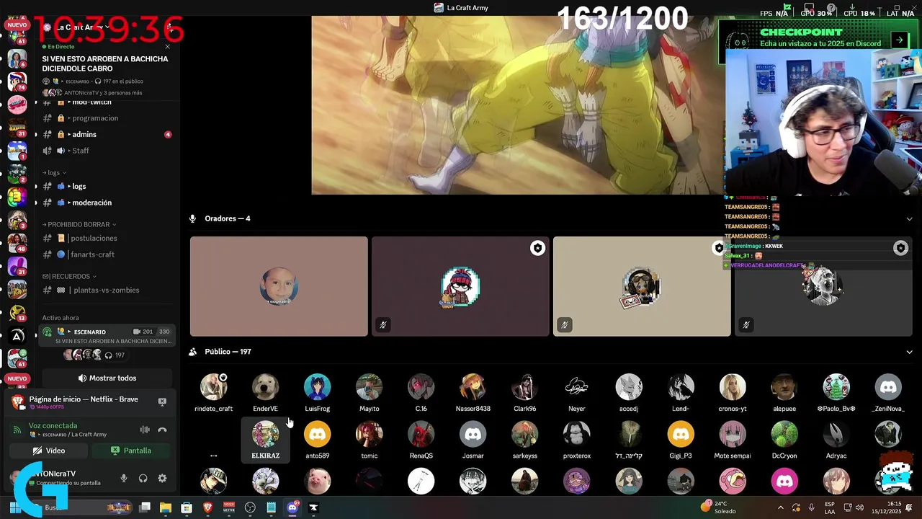Viewport: 922px width, 519px height.
Task: Select the speaker tile with red beanie avatar
Action: [x=460, y=286]
